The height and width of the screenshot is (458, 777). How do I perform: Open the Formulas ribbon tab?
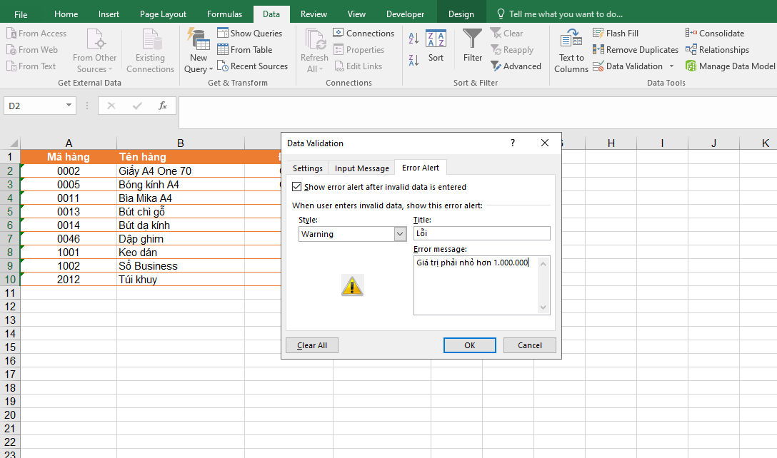224,14
